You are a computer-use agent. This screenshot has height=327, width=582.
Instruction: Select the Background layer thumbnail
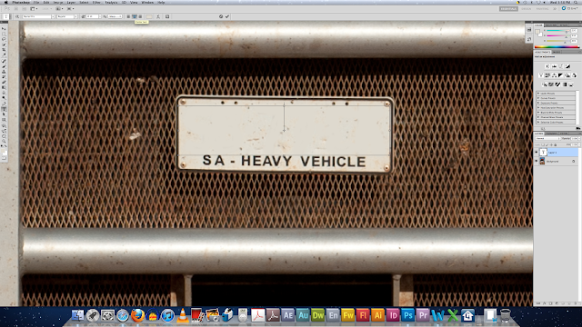click(542, 162)
